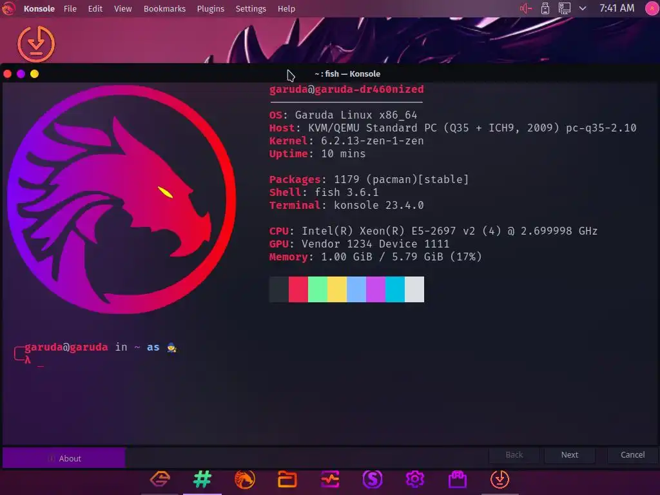Click the Konsole window title text

(347, 74)
